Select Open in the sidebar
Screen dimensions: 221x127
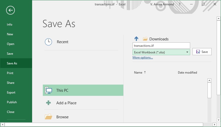16,44
